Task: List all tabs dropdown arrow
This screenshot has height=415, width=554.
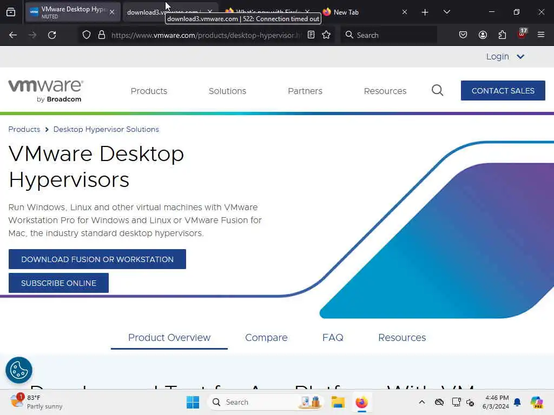Action: point(446,12)
